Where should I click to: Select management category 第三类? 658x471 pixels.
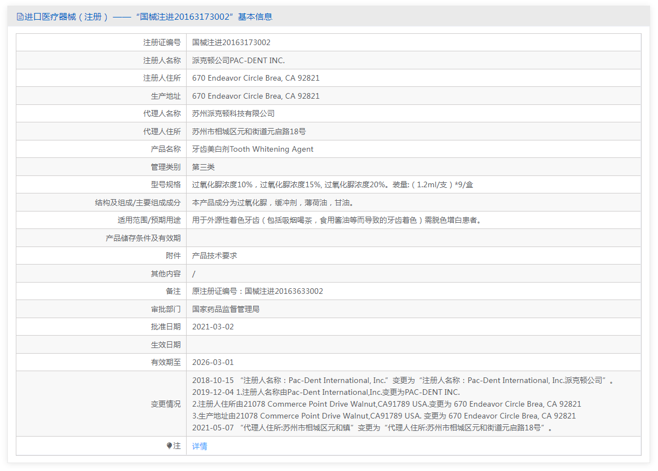204,167
